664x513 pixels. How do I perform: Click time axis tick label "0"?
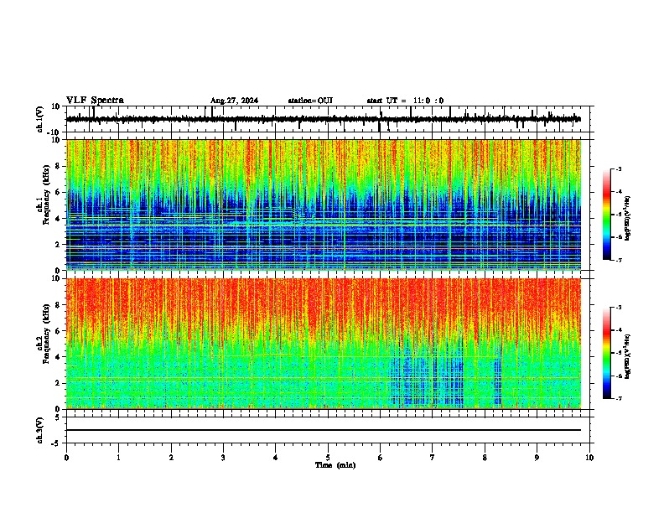point(66,458)
